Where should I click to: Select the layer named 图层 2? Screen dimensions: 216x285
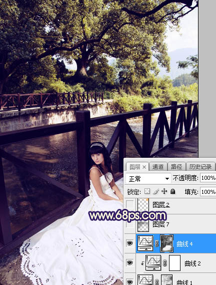[161, 205]
